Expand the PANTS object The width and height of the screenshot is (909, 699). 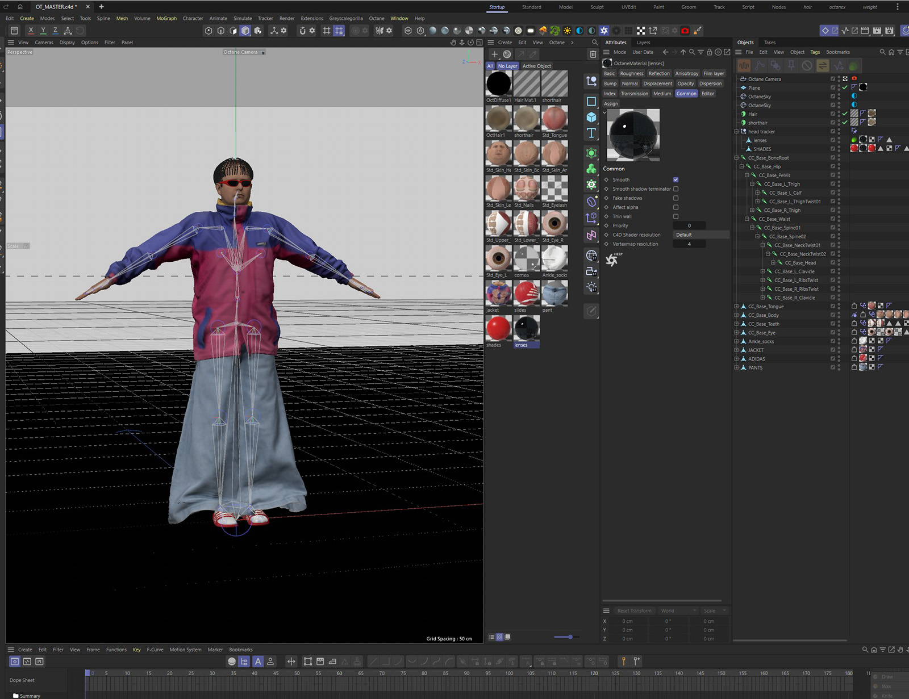(x=736, y=368)
